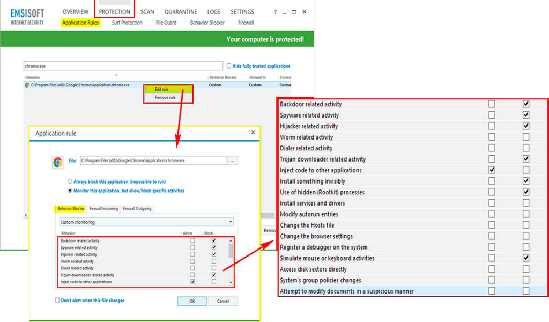Image resolution: width=549 pixels, height=322 pixels.
Task: Open the help question mark icon
Action: (x=275, y=12)
